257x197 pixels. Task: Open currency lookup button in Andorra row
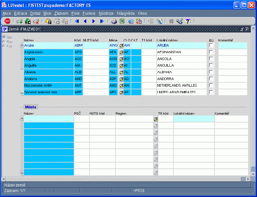[x=121, y=79]
